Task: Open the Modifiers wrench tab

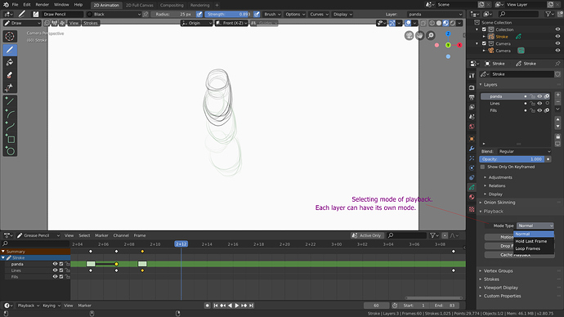Action: 472,149
